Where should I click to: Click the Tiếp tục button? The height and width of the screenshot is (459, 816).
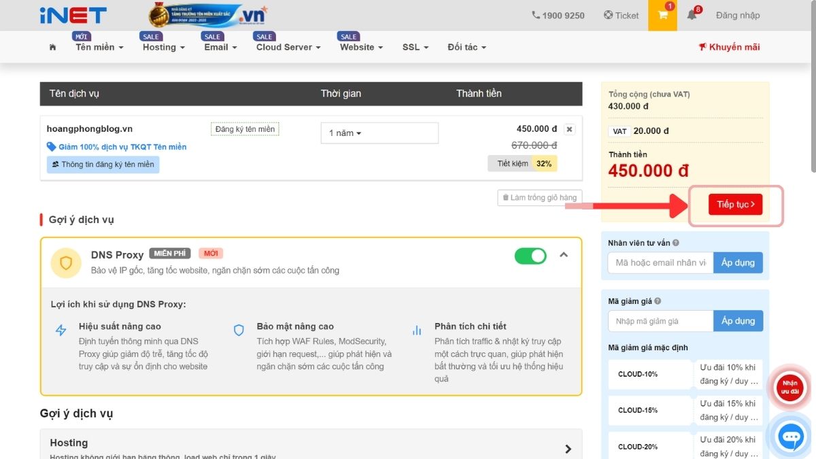pyautogui.click(x=735, y=205)
